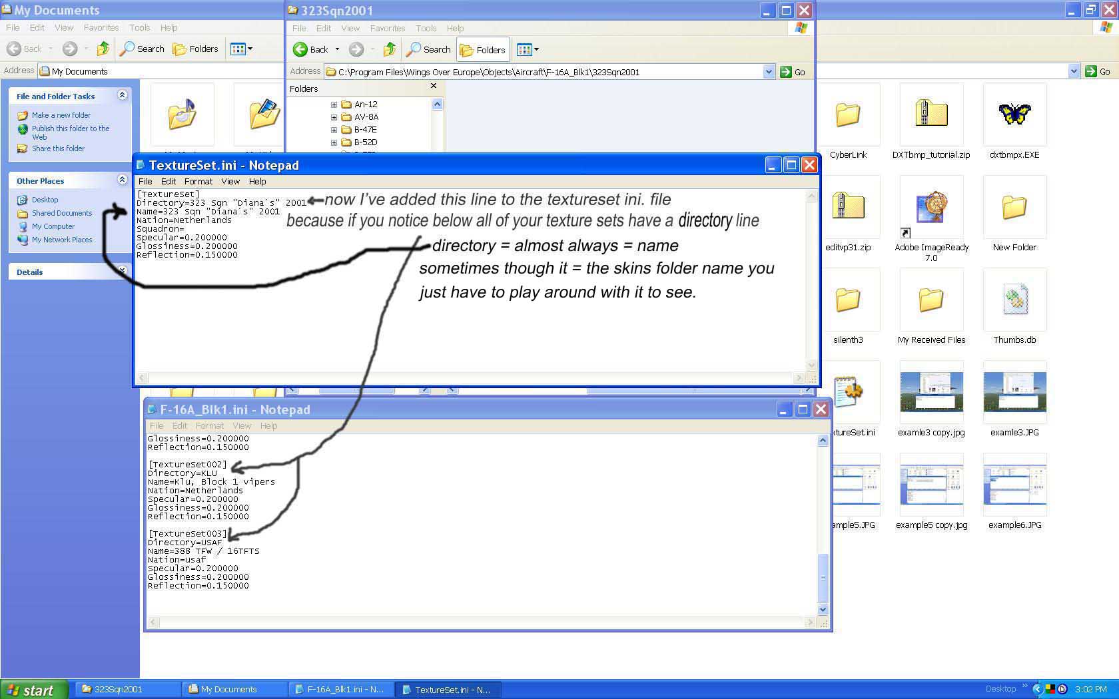1119x699 pixels.
Task: Click the Windows Start button
Action: (34, 690)
